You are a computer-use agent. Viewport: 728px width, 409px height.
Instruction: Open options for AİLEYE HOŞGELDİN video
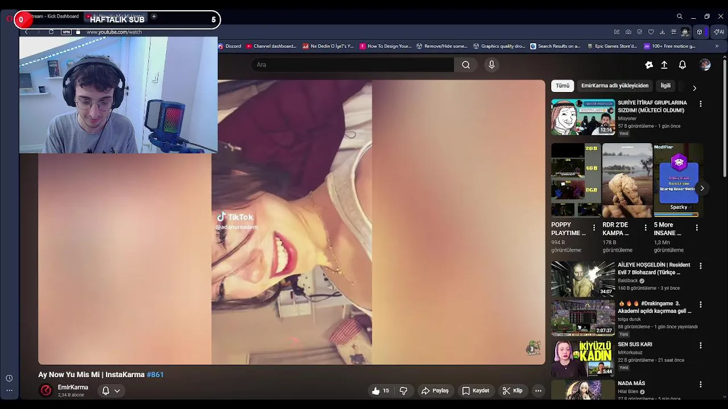tap(701, 266)
